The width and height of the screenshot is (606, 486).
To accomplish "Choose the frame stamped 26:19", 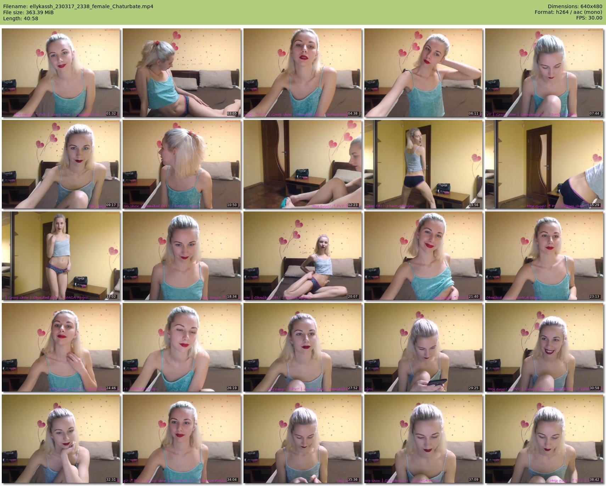I will click(182, 347).
